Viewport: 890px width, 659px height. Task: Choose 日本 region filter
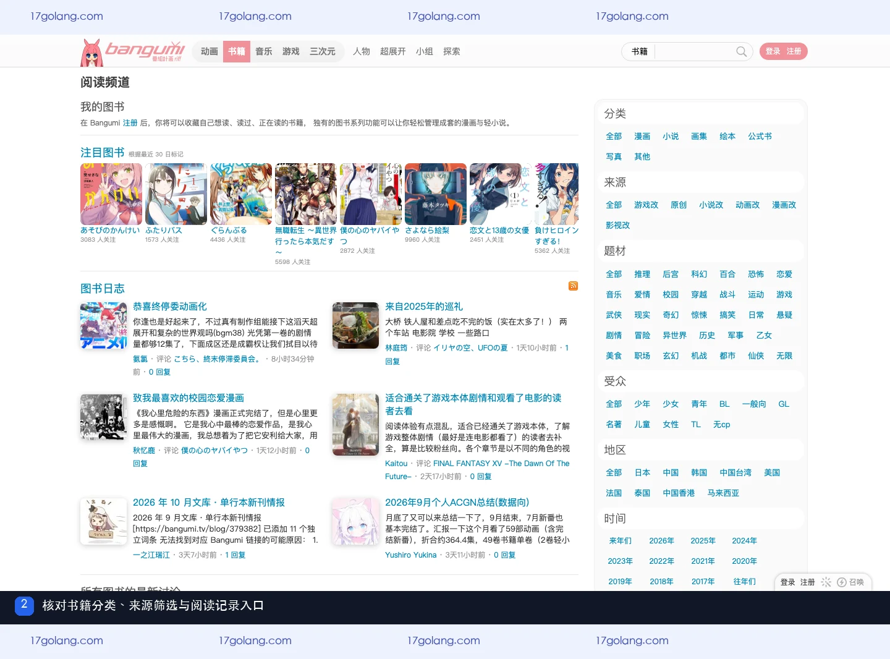point(642,473)
